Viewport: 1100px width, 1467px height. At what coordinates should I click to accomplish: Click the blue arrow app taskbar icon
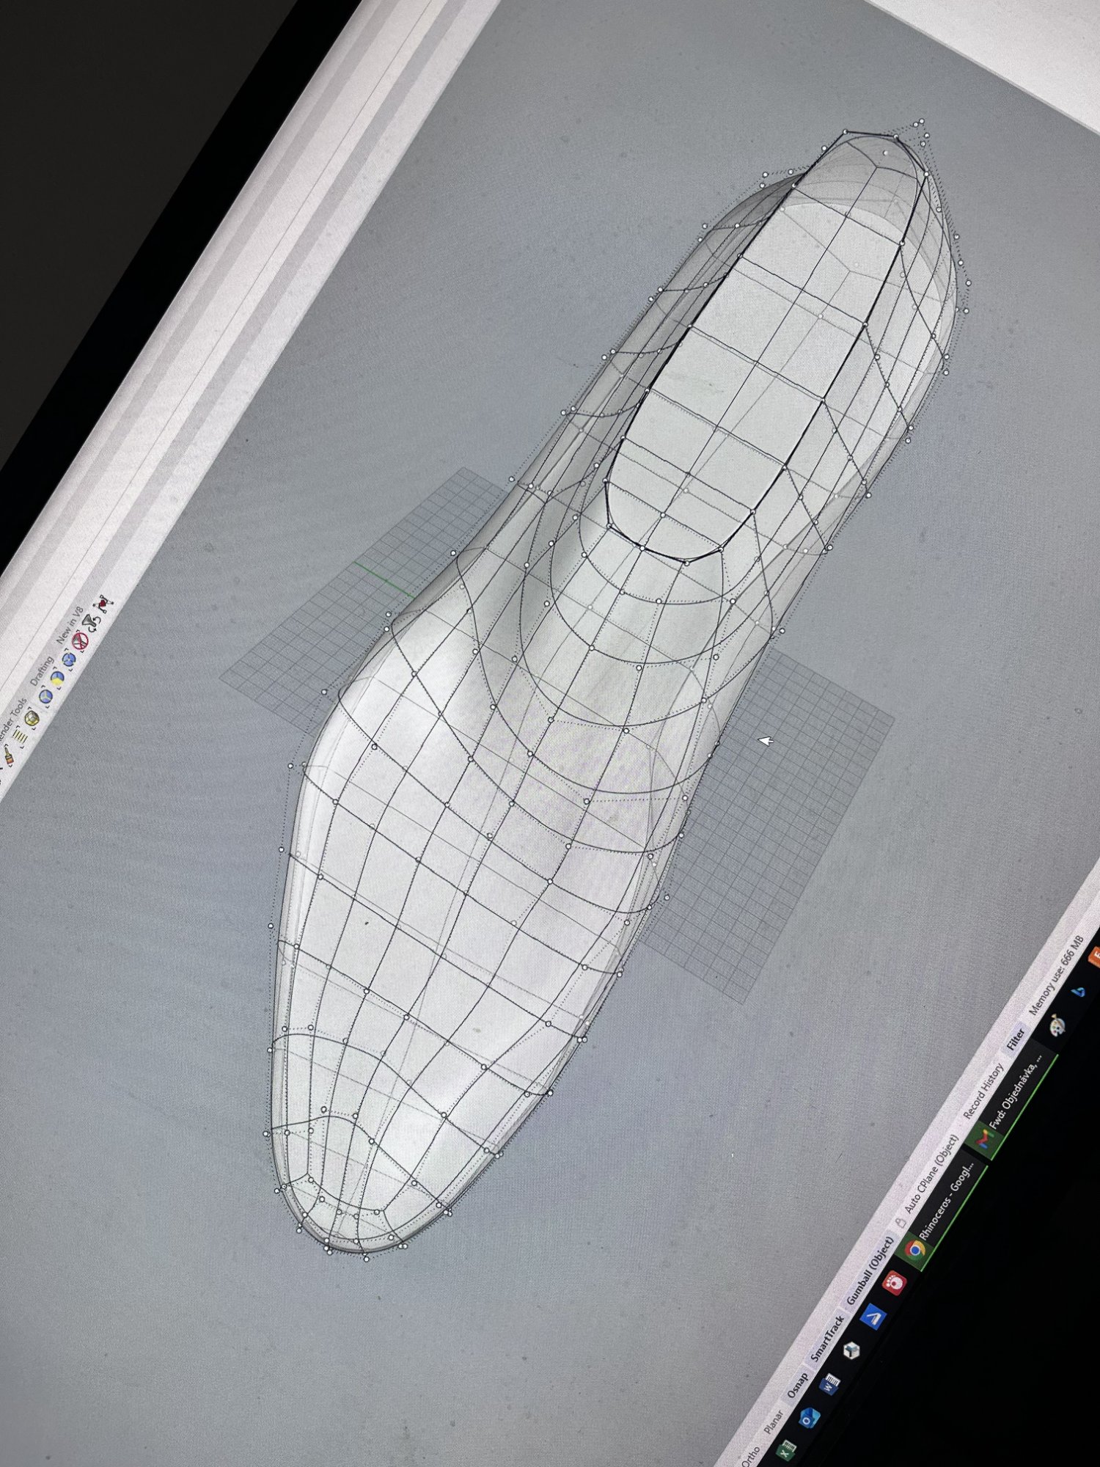[x=873, y=1316]
